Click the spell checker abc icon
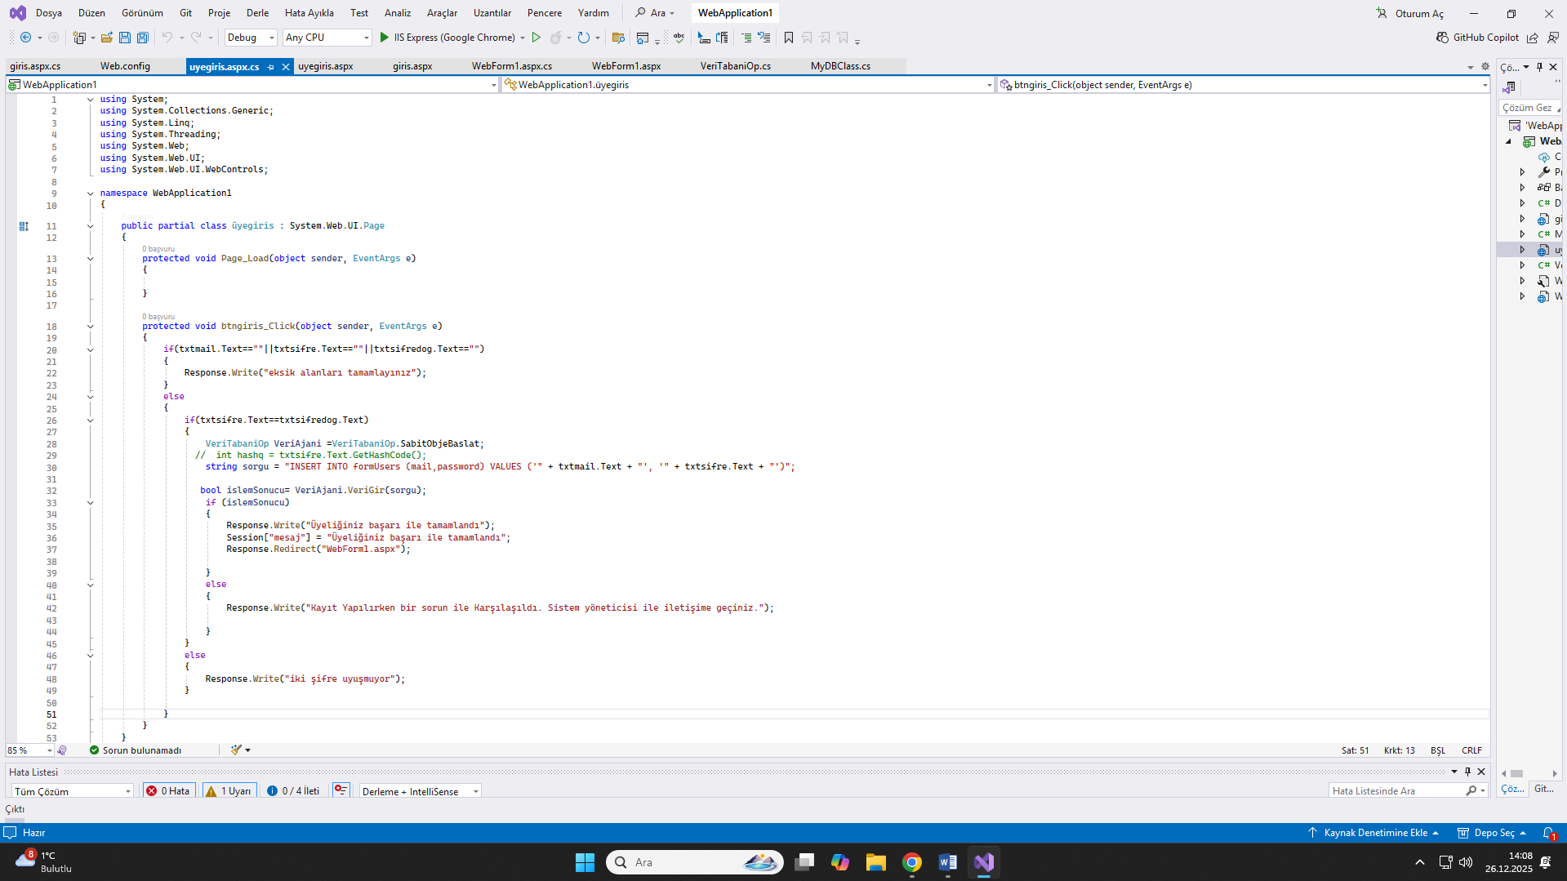1567x881 pixels. coord(679,38)
